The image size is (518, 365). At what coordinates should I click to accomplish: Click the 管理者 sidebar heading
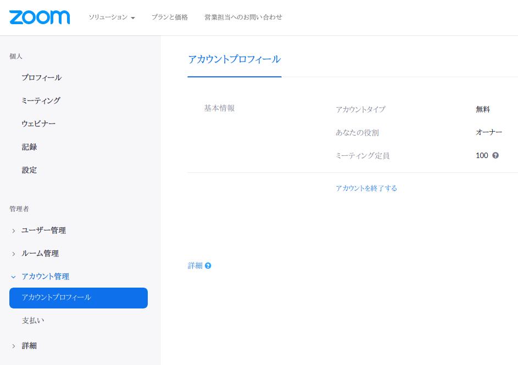[19, 209]
